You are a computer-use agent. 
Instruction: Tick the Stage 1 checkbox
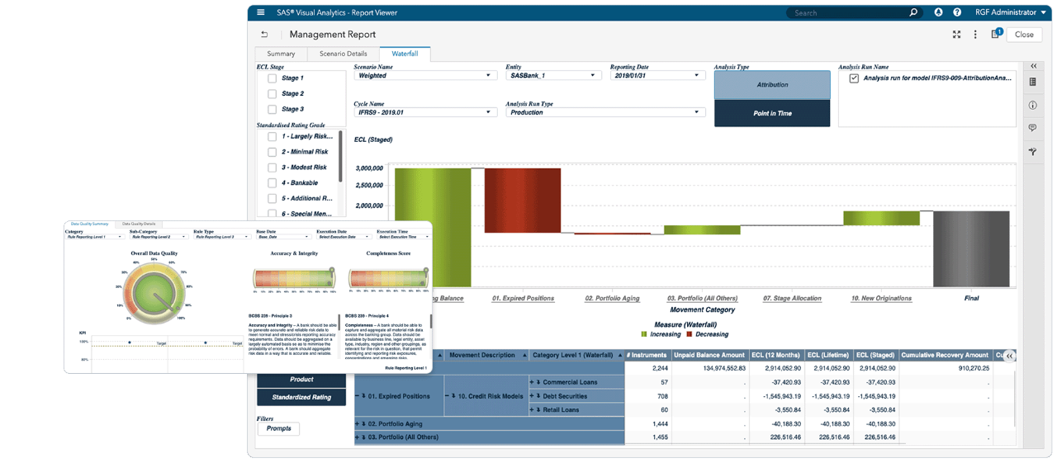[x=272, y=78]
